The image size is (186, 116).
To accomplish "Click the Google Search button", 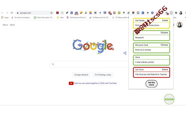I will (81, 75).
